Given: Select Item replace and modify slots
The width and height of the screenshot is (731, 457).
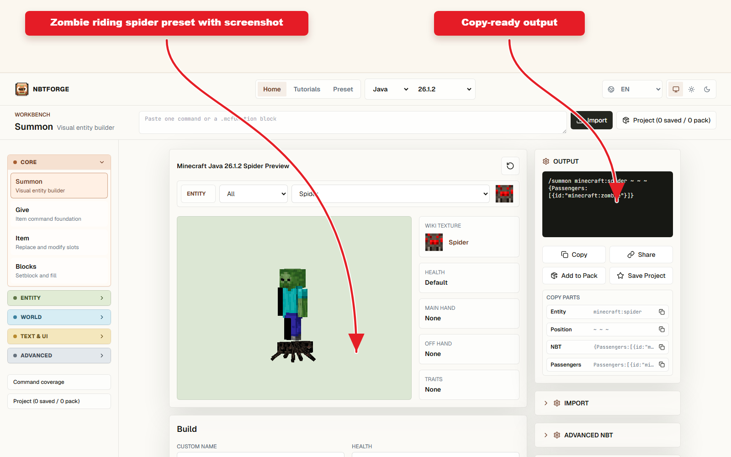Looking at the screenshot, I should click(59, 242).
